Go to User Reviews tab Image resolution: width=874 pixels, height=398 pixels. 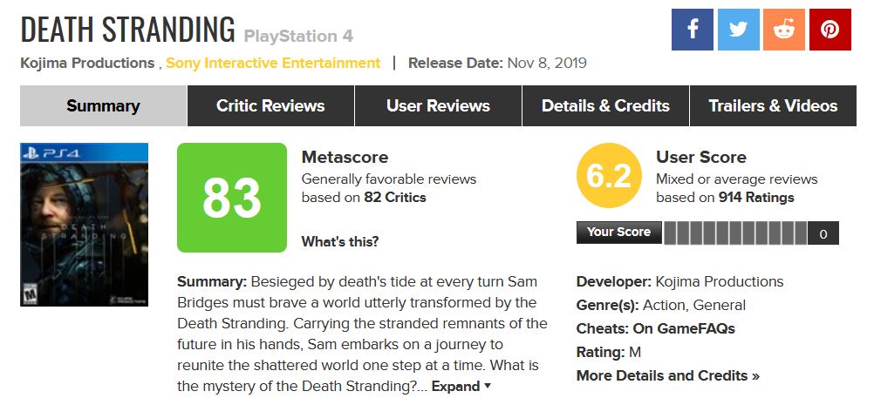point(438,106)
